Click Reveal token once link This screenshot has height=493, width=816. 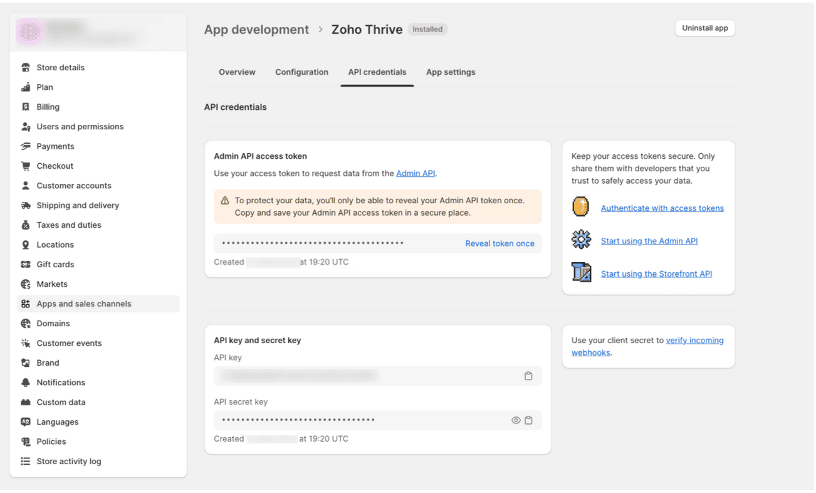[x=500, y=244]
